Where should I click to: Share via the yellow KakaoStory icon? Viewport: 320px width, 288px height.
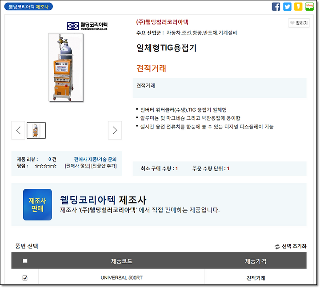click(x=298, y=7)
